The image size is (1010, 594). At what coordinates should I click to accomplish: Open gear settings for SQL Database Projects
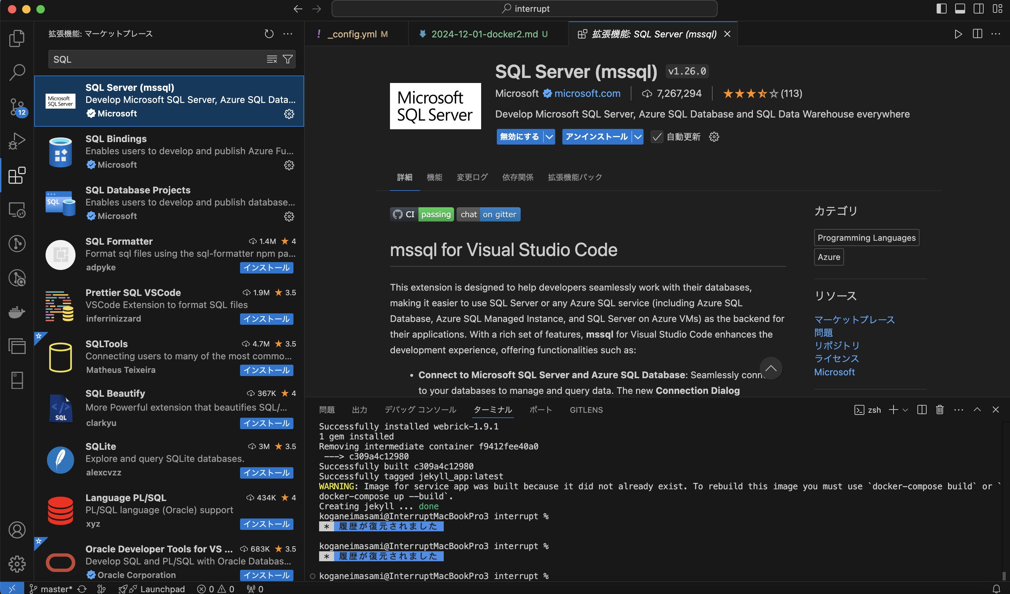[x=289, y=217]
